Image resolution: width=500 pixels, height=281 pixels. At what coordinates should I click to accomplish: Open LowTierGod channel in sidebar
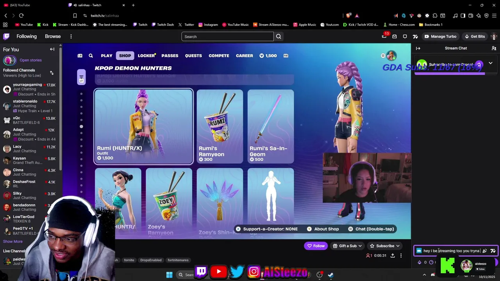(30, 219)
